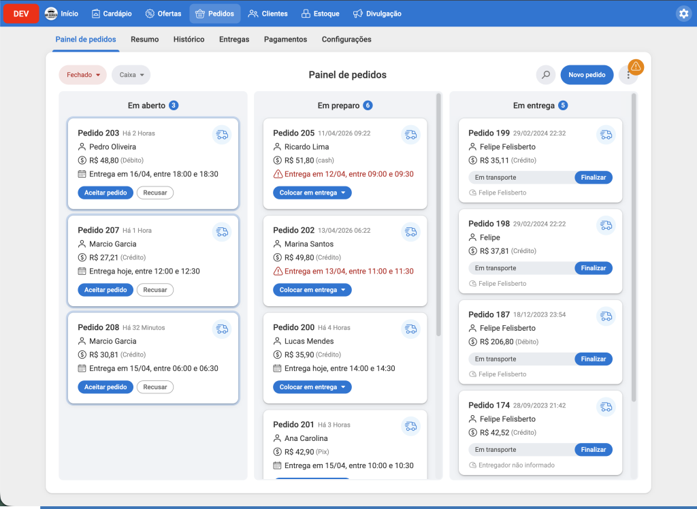Open the Caixa filter dropdown
The image size is (697, 509).
click(132, 75)
